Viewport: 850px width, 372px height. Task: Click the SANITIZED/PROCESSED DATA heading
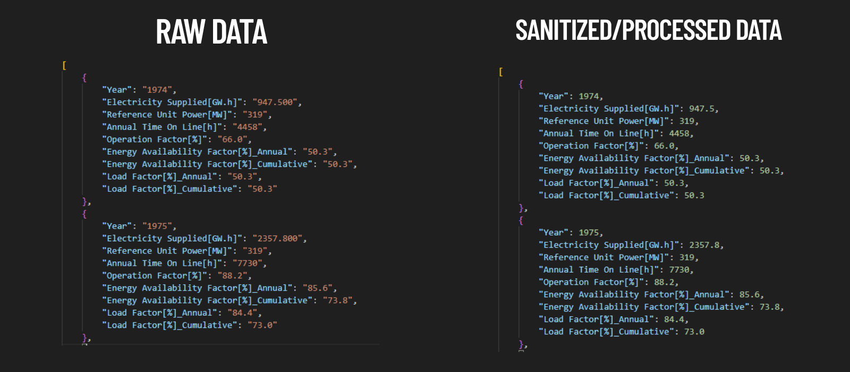tap(648, 30)
